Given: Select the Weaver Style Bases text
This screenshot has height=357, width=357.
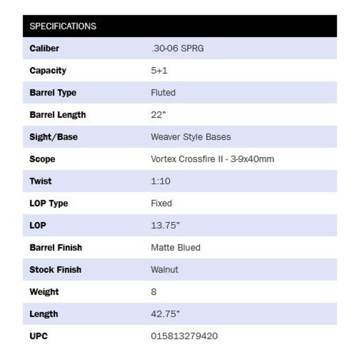Looking at the screenshot, I should 191,137.
